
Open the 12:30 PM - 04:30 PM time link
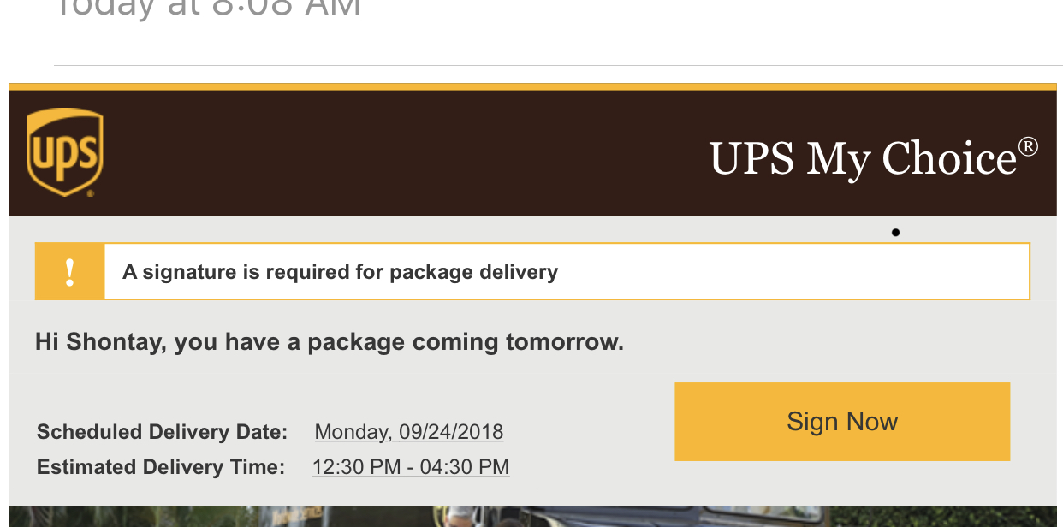pyautogui.click(x=410, y=467)
